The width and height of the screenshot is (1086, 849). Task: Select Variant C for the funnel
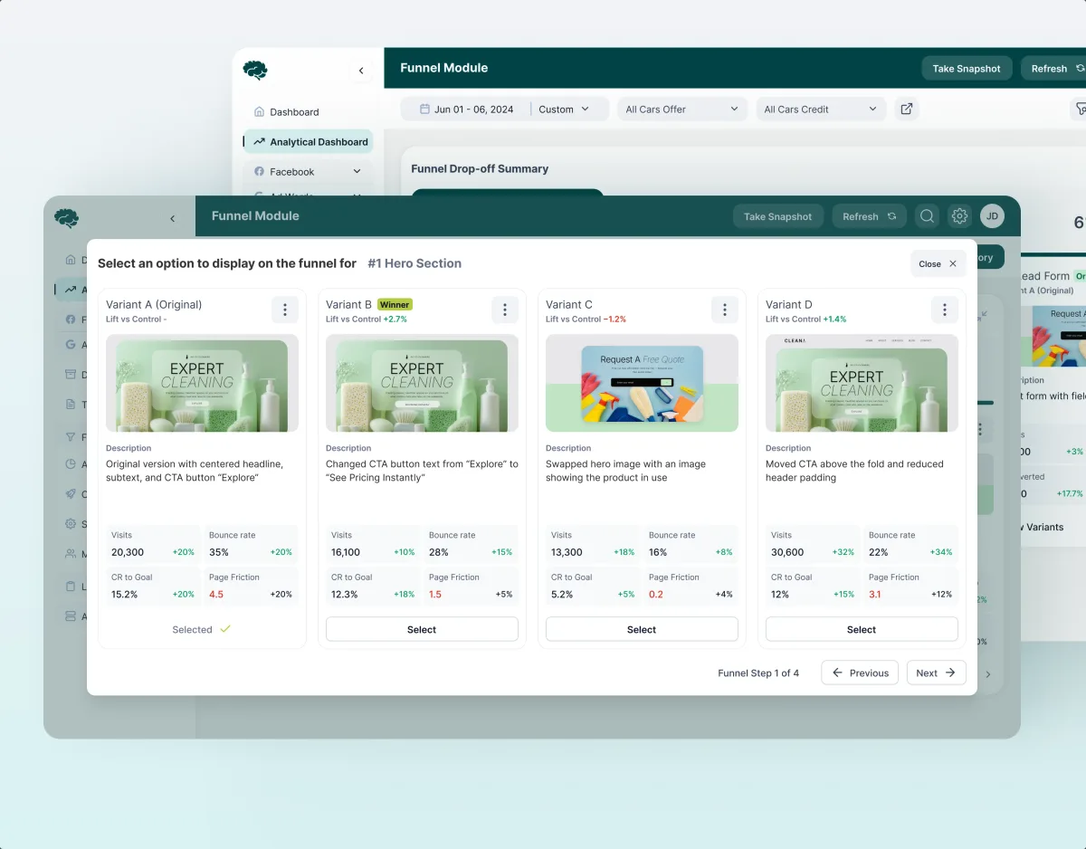(x=642, y=629)
